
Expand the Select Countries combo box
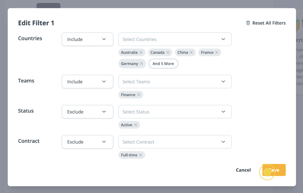click(x=175, y=39)
